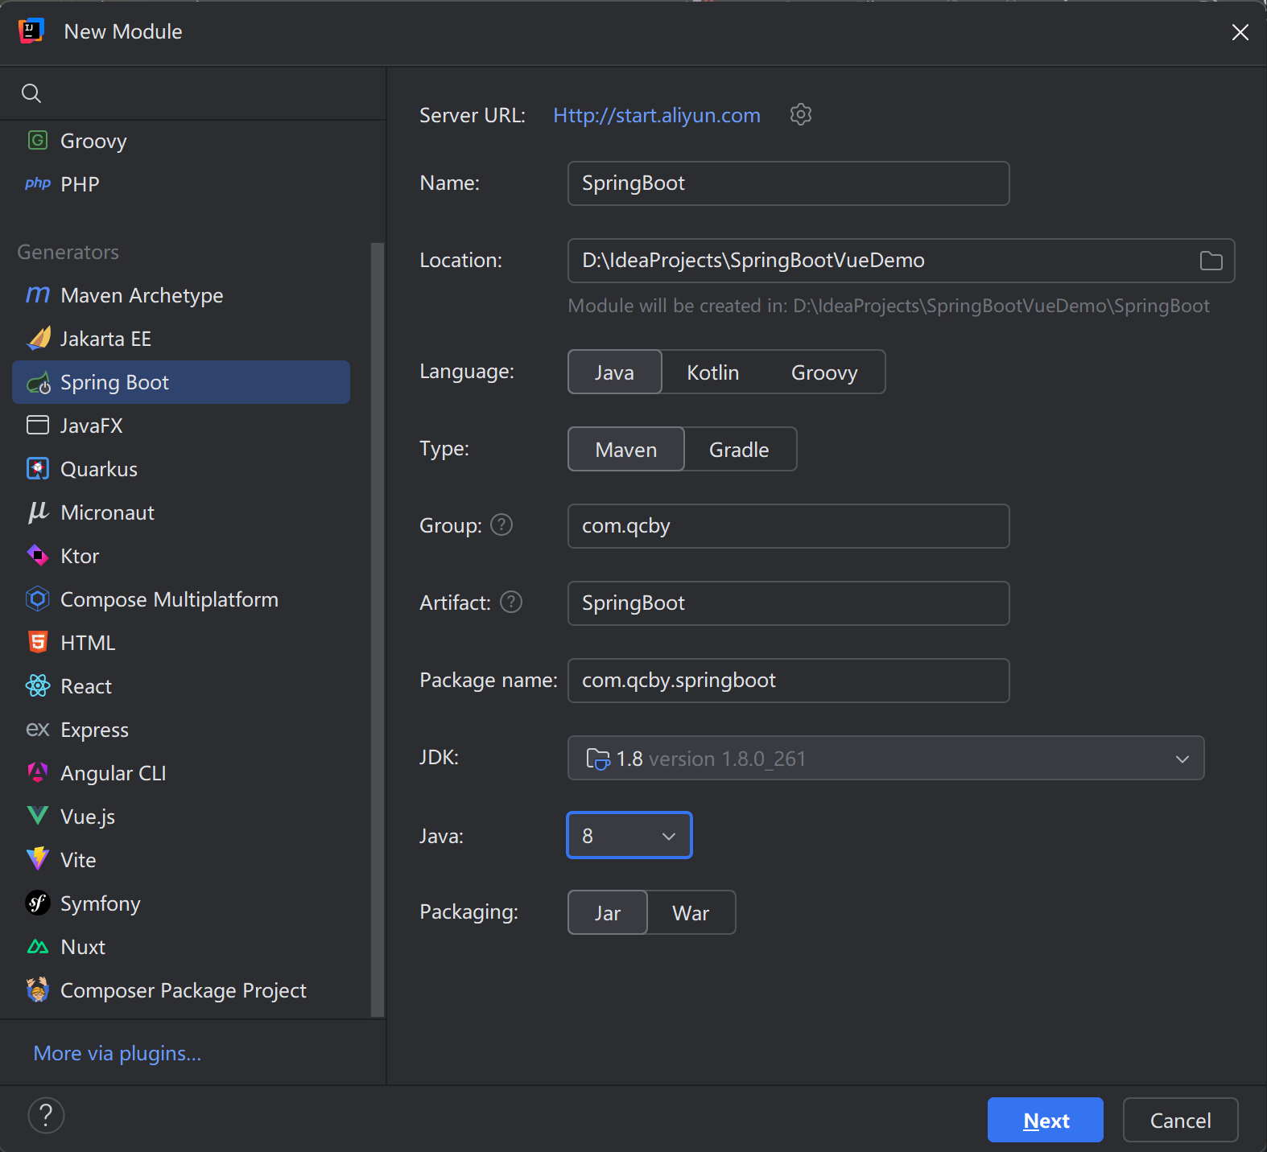Viewport: 1267px width, 1152px height.
Task: Select the Express ex icon
Action: coord(38,730)
